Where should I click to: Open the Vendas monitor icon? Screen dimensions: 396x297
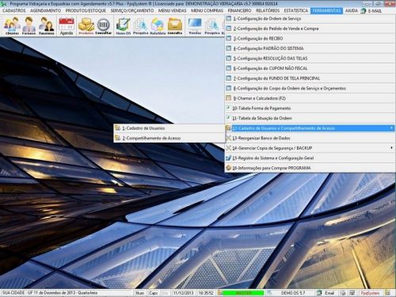(x=195, y=25)
